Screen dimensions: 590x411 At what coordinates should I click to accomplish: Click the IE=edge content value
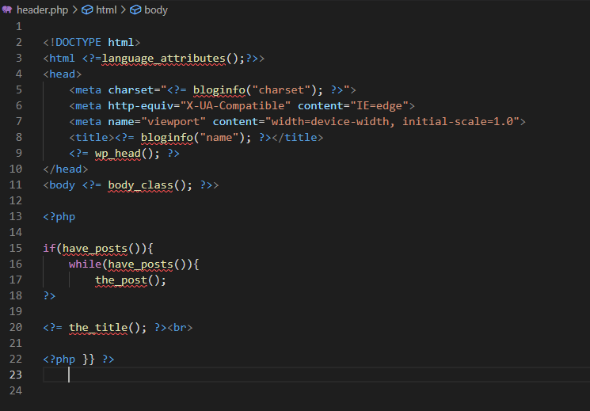pos(379,106)
